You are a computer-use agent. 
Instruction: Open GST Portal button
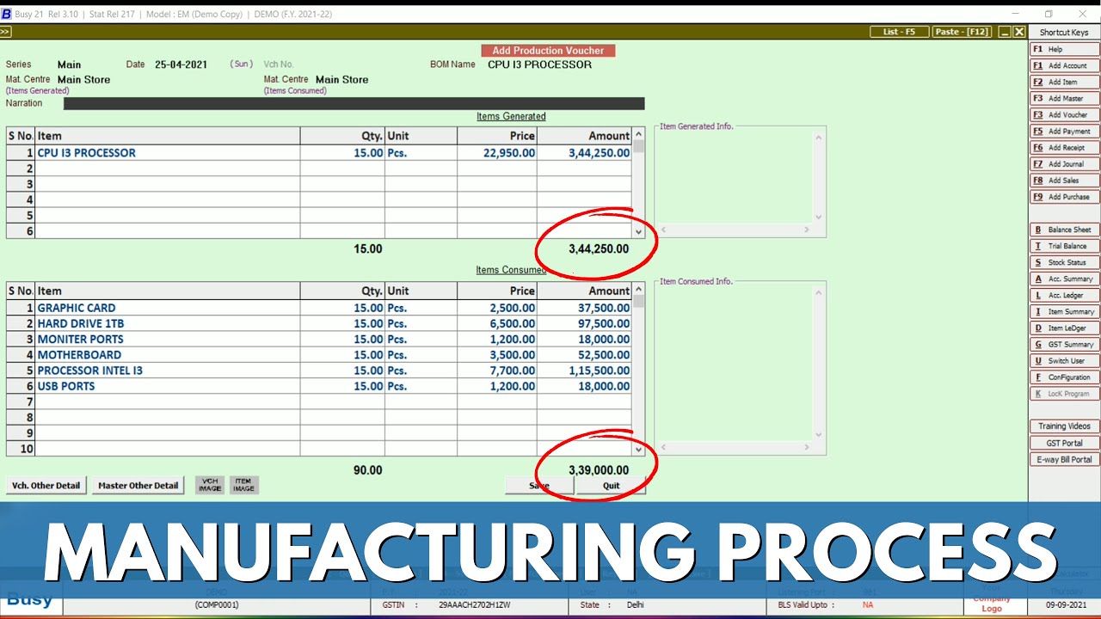(1064, 443)
